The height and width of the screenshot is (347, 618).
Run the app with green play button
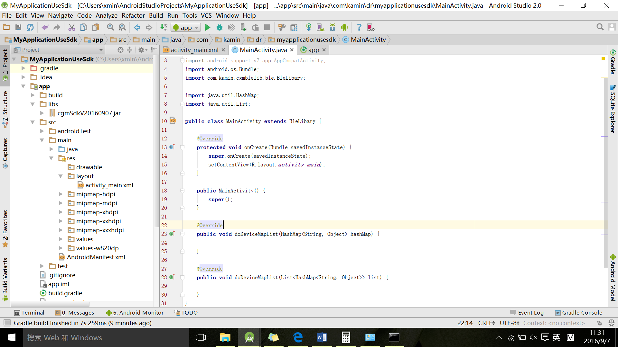pyautogui.click(x=208, y=28)
